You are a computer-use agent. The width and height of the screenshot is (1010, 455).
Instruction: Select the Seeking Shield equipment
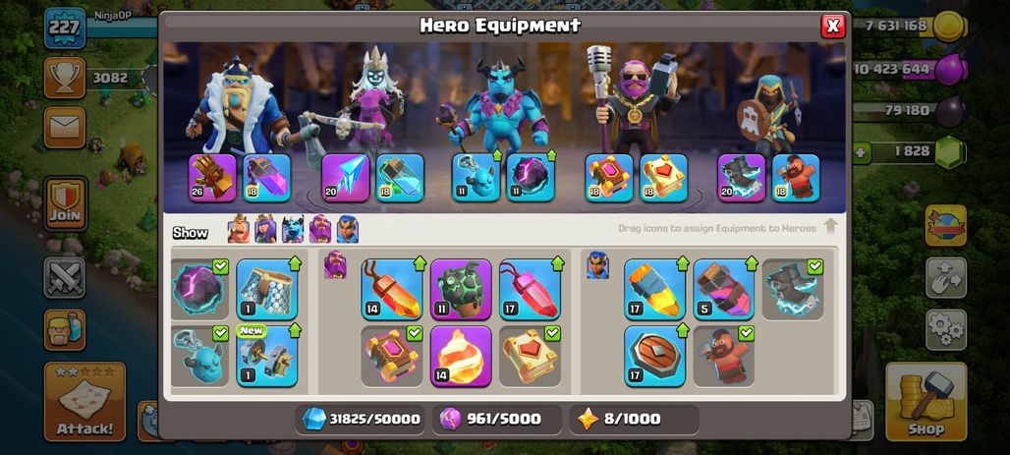tap(654, 357)
